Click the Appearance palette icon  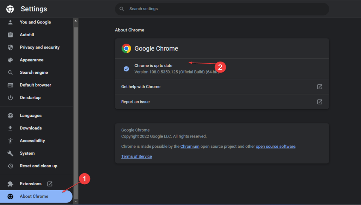point(10,60)
